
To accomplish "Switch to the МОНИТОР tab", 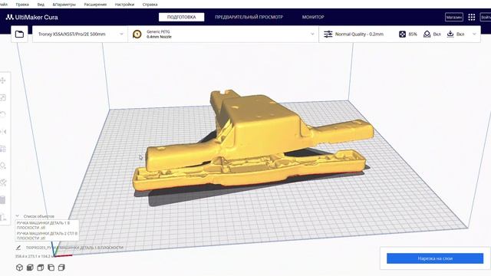I will point(313,17).
